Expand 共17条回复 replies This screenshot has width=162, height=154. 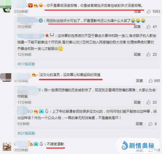click(x=26, y=64)
